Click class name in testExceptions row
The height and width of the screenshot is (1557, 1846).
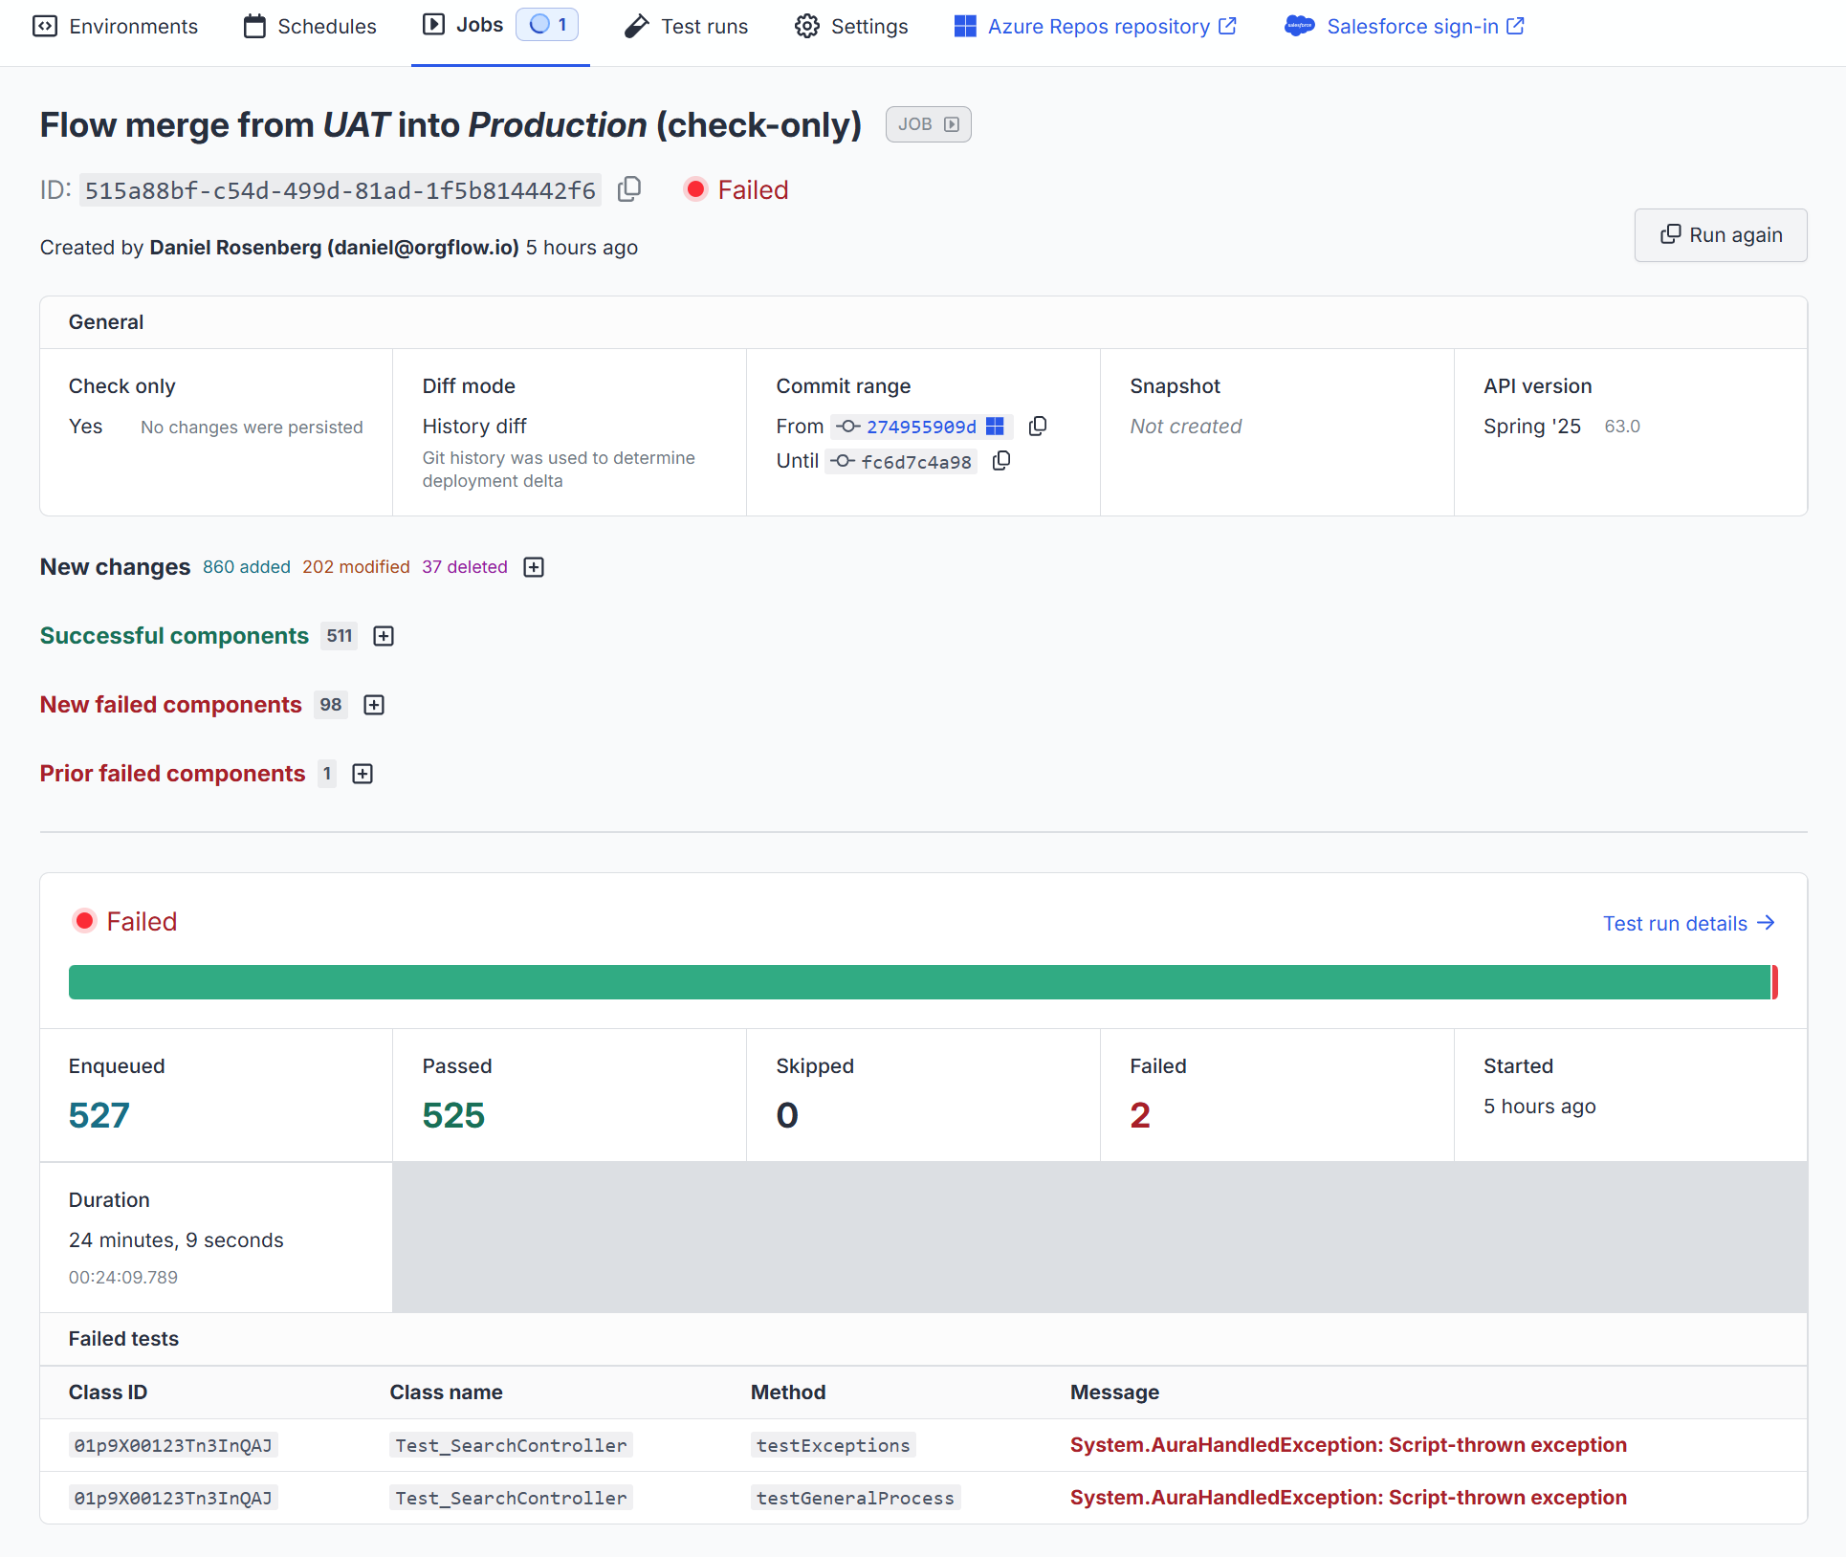[x=511, y=1445]
